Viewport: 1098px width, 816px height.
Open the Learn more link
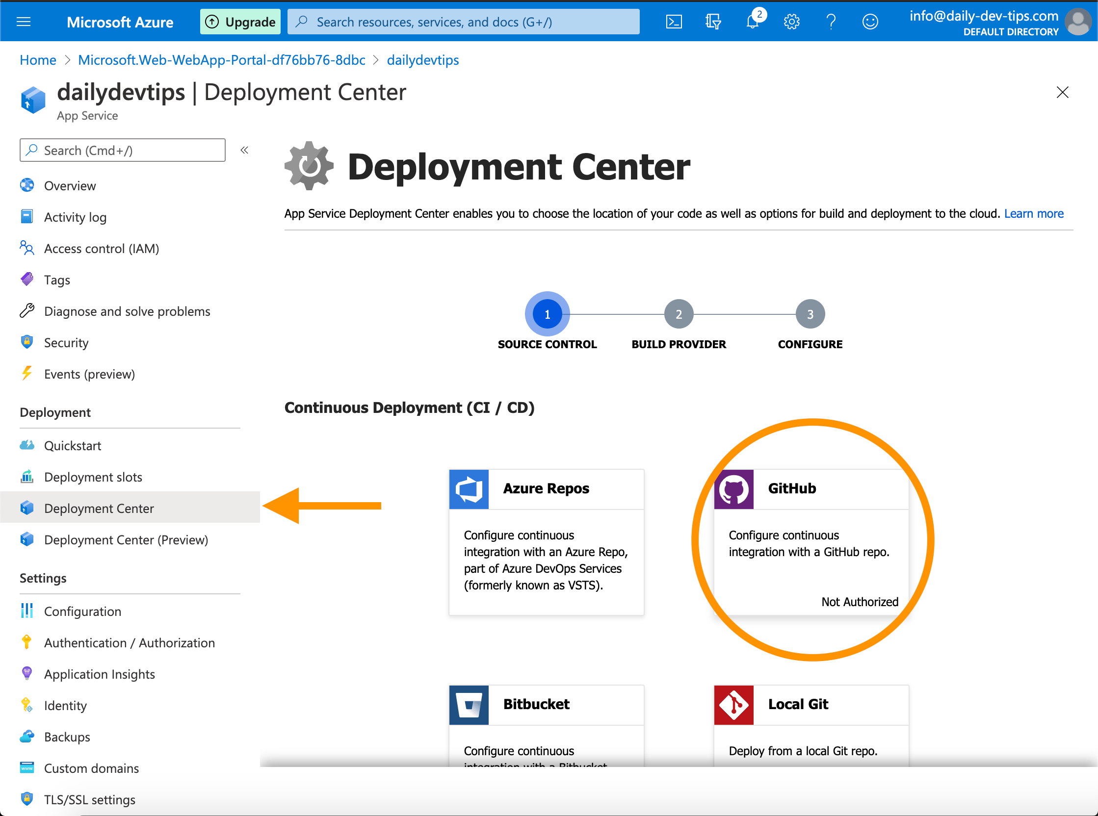pos(1034,213)
